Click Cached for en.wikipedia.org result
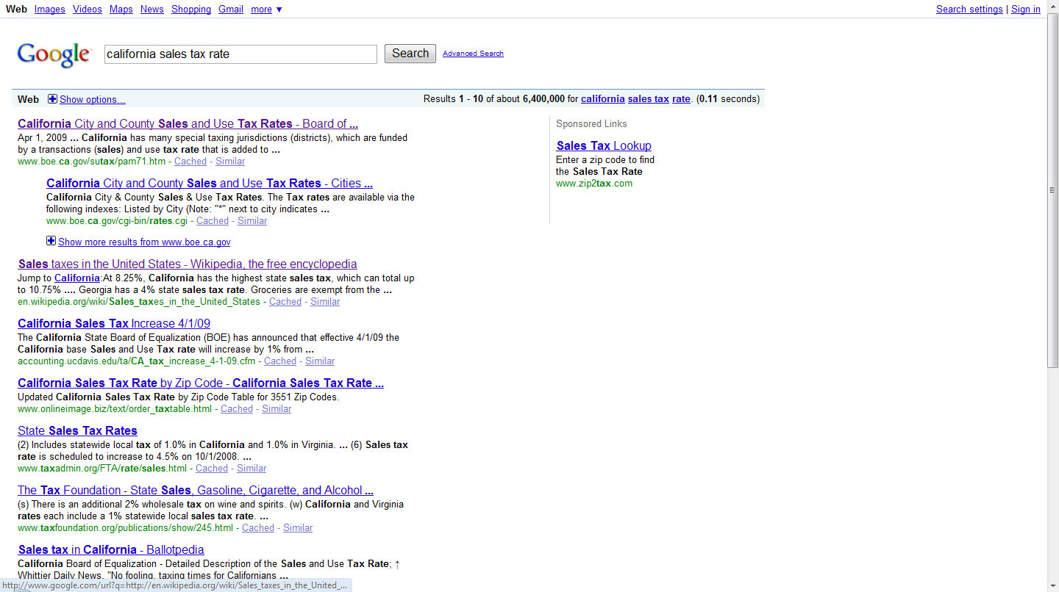 (x=285, y=301)
